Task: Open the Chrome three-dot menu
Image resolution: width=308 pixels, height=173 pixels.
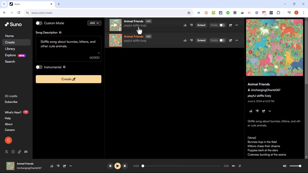Action: point(303,13)
